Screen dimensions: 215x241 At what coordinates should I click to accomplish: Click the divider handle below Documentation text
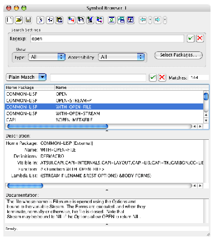tap(107, 224)
